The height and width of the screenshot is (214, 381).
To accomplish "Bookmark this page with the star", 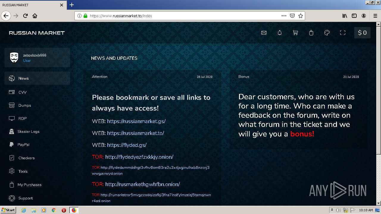I will [301, 16].
